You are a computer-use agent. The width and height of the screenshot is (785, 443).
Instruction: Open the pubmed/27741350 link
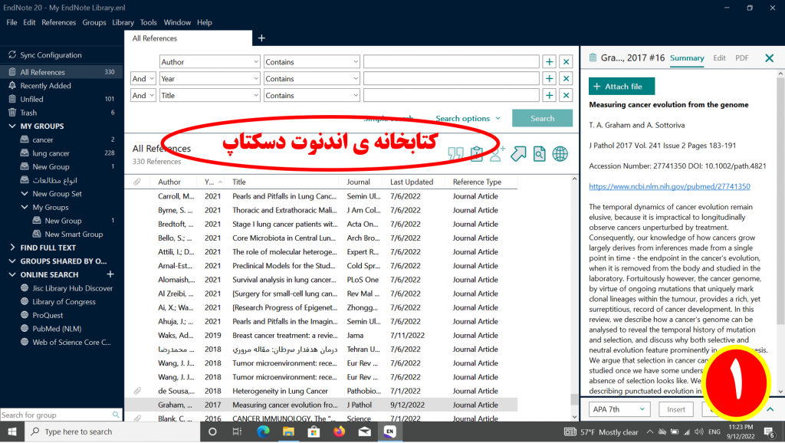point(669,186)
